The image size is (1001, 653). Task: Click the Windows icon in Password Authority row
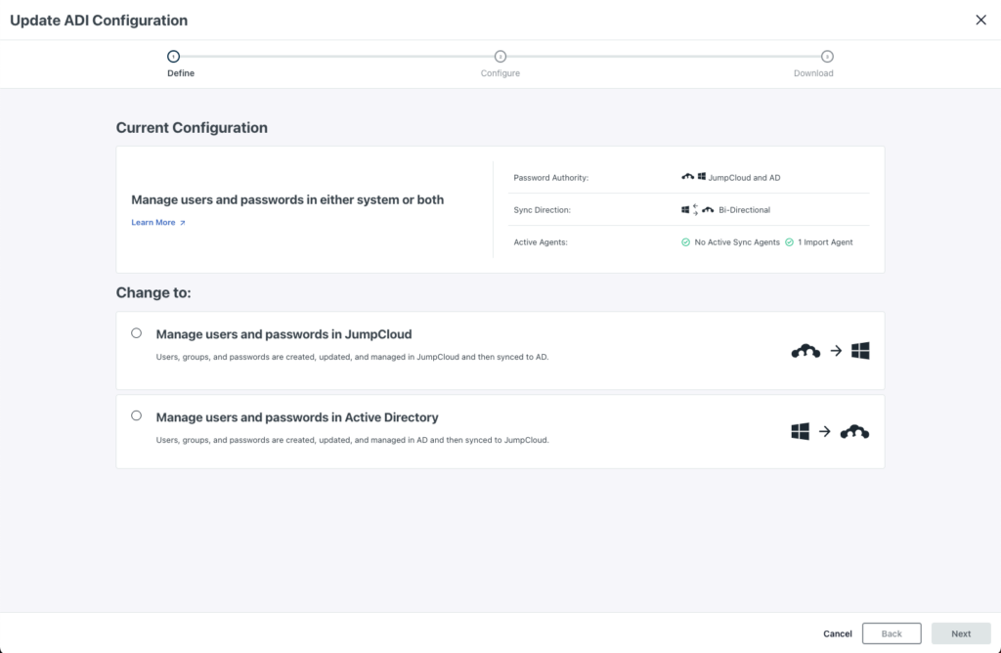pos(702,177)
